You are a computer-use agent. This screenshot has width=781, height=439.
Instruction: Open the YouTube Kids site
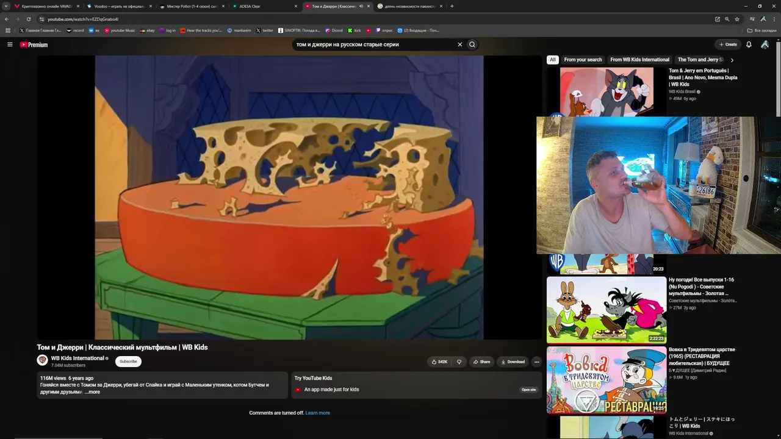(529, 390)
